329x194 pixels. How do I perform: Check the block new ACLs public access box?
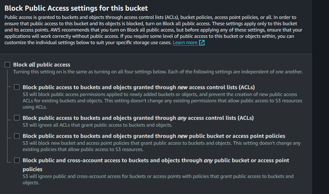[x=17, y=87]
